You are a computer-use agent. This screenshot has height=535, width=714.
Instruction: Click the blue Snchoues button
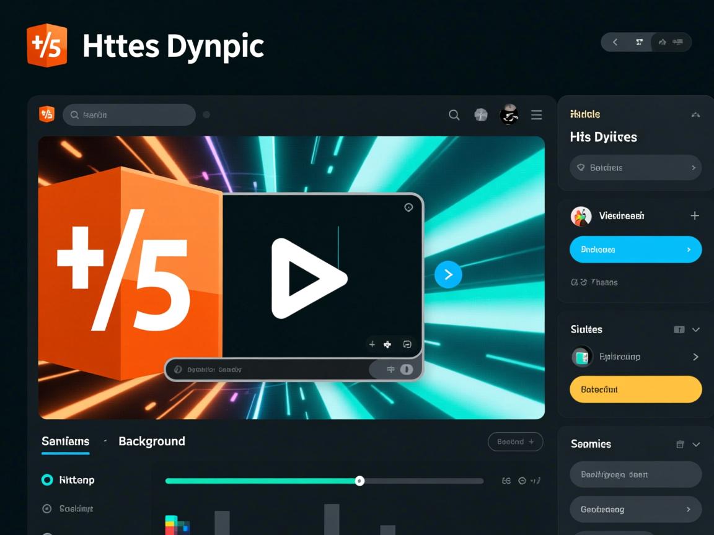[635, 249]
